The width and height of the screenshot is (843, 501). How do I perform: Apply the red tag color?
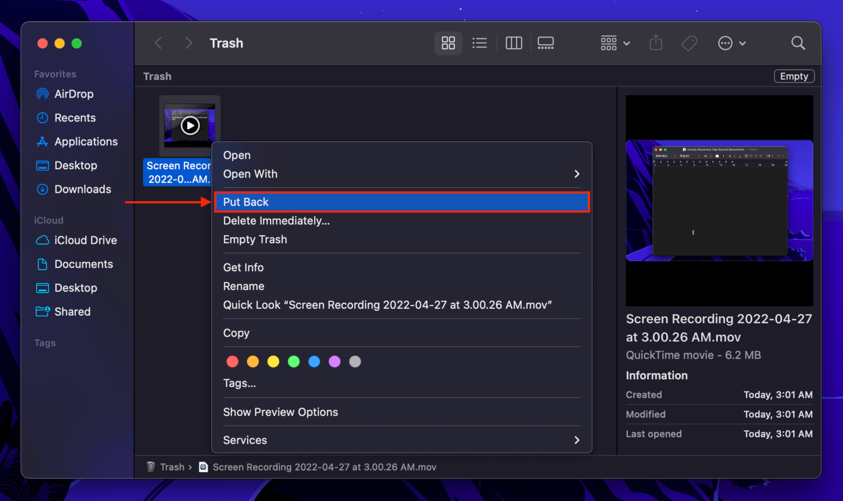232,362
